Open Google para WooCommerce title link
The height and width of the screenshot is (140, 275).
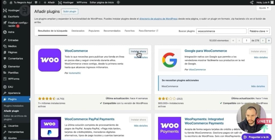(206, 51)
